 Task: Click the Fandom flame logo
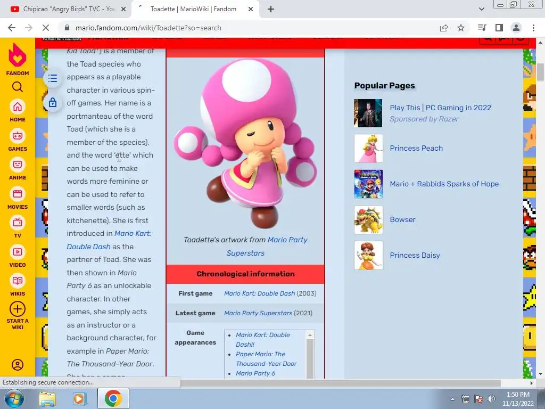coord(18,55)
